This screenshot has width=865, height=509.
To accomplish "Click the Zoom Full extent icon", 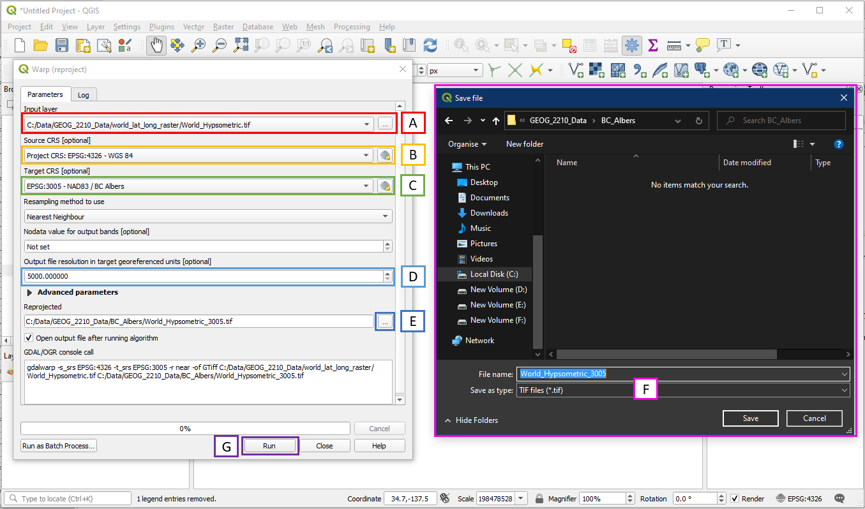I will pyautogui.click(x=241, y=45).
